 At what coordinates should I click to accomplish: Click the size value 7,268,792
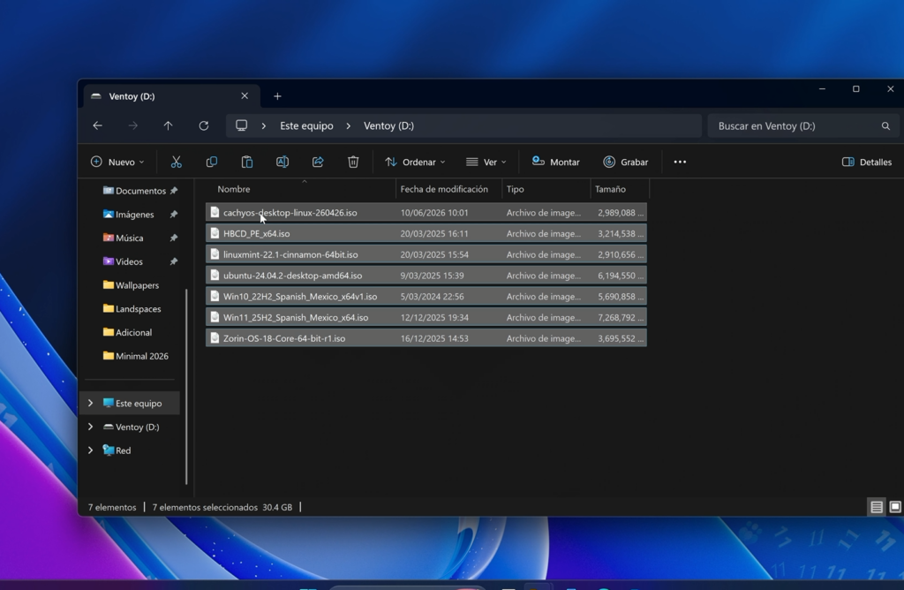(x=616, y=318)
